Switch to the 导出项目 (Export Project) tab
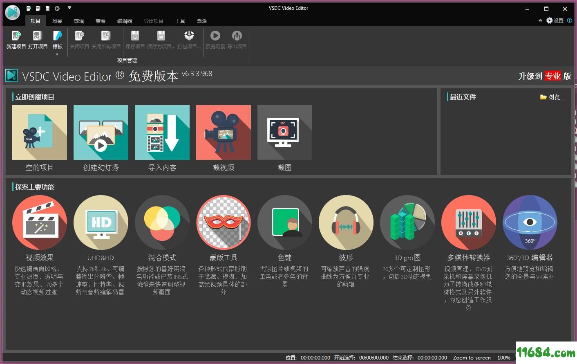 tap(154, 21)
